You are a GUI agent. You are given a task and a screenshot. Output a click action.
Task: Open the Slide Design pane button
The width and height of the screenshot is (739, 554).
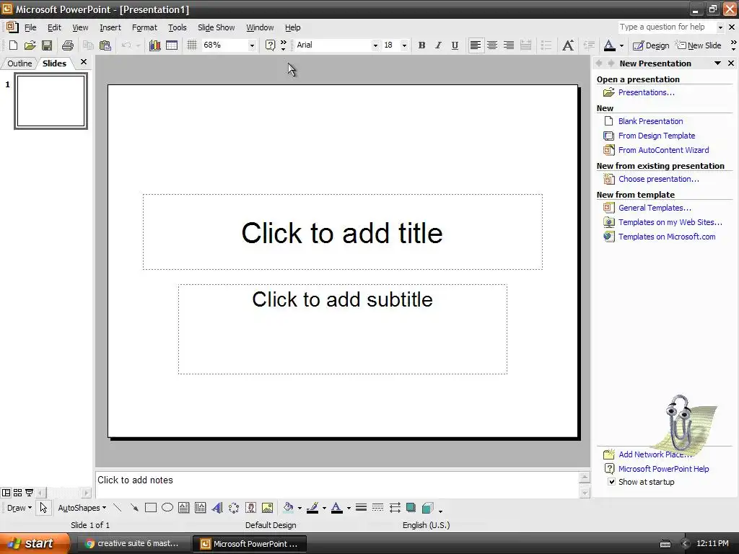click(x=651, y=45)
